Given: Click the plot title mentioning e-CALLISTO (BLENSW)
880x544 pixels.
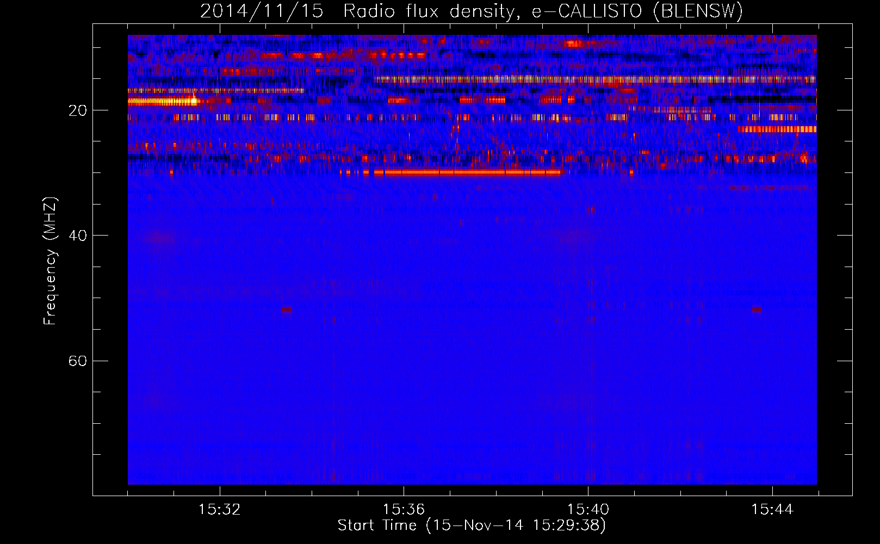Looking at the screenshot, I should (x=471, y=11).
